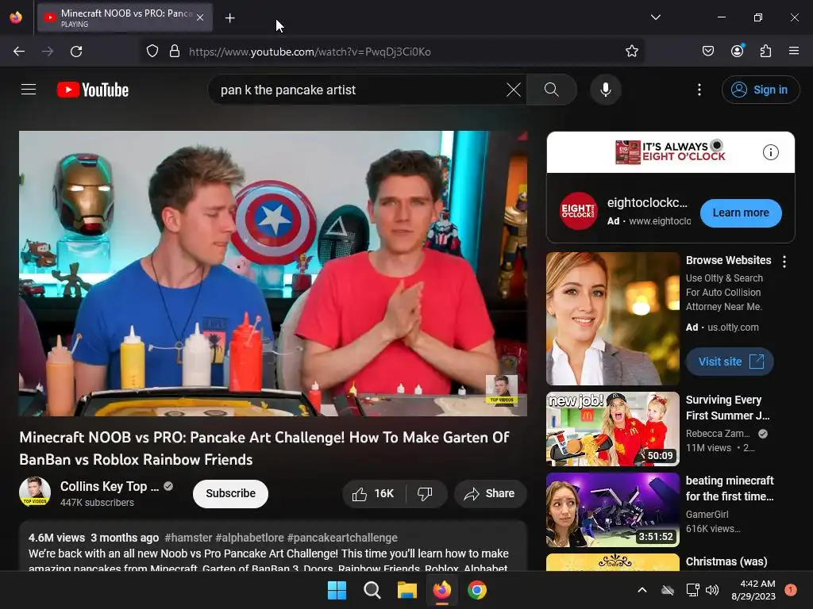Image resolution: width=813 pixels, height=609 pixels.
Task: Click Learn more on Eight O'Clock ad
Action: [x=741, y=213]
